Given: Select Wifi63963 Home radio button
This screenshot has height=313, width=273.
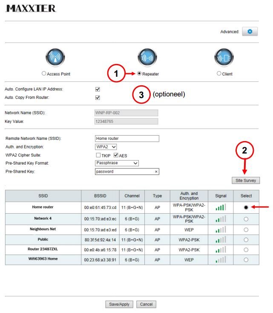Looking at the screenshot, I should [x=246, y=260].
